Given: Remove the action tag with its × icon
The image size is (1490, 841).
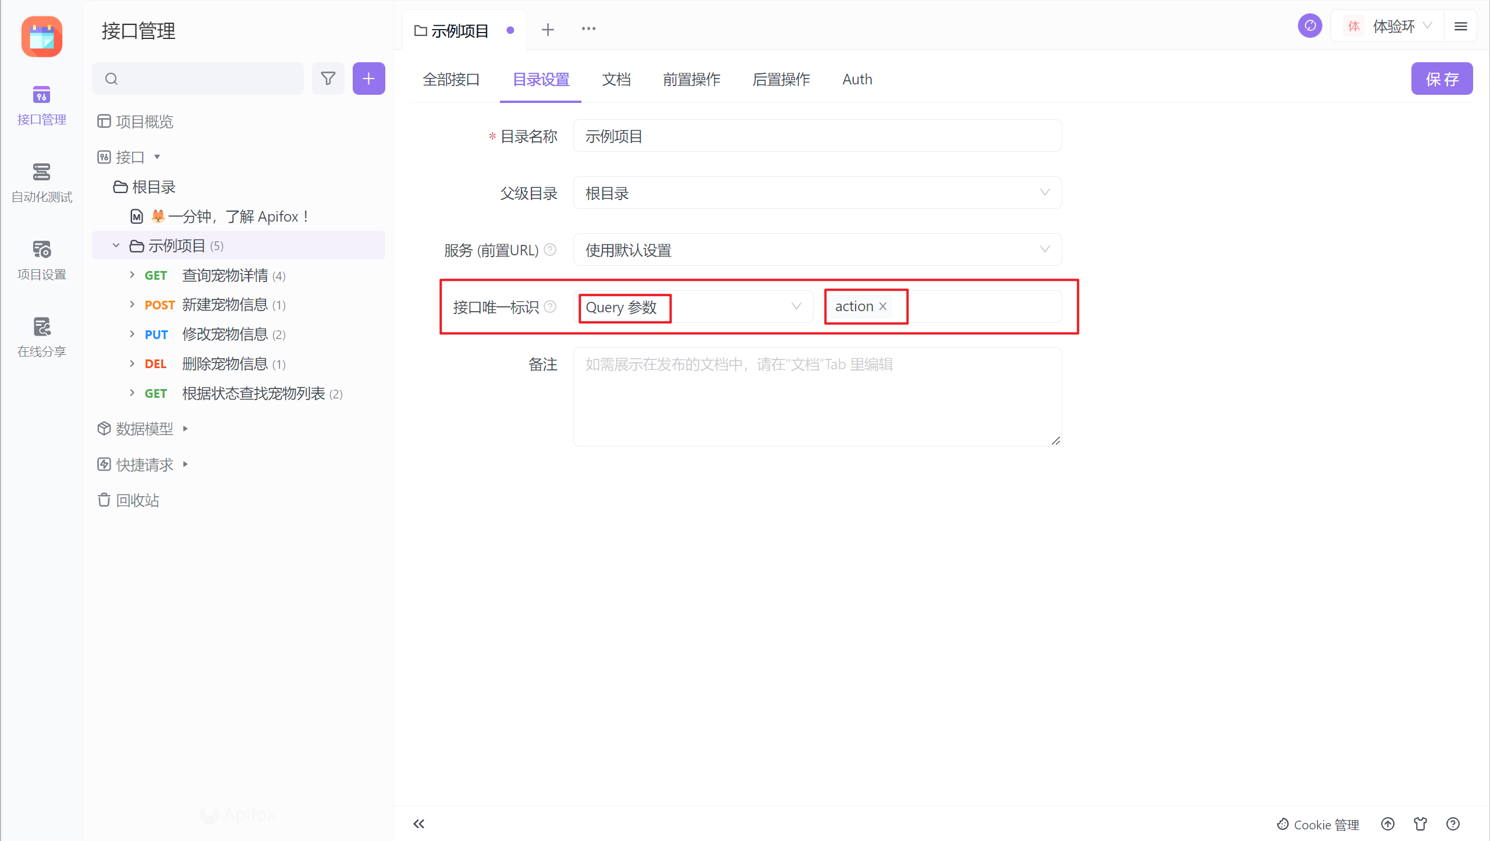Looking at the screenshot, I should coord(883,307).
